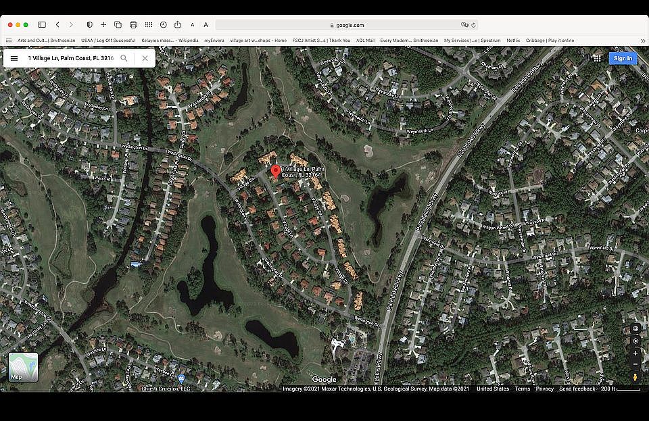This screenshot has height=421, width=649.
Task: Decrease text size with small A
Action: (x=193, y=25)
